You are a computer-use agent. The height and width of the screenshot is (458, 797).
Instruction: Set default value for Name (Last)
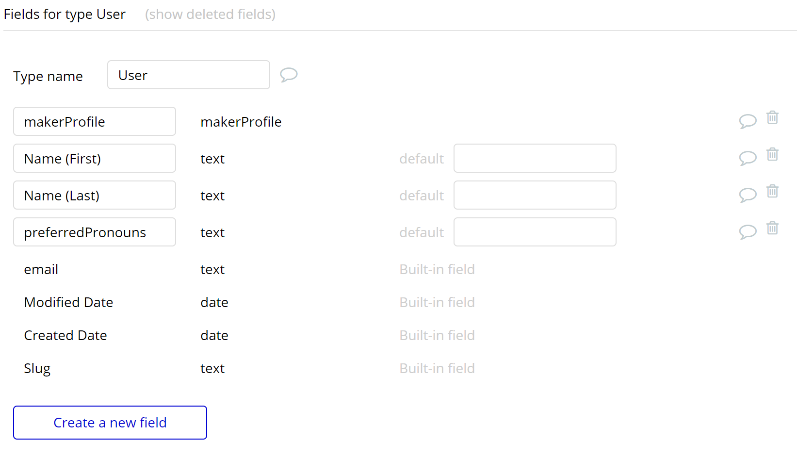pyautogui.click(x=535, y=195)
